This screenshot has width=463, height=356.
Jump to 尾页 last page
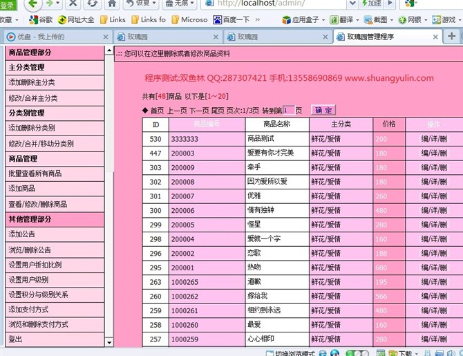click(x=218, y=111)
